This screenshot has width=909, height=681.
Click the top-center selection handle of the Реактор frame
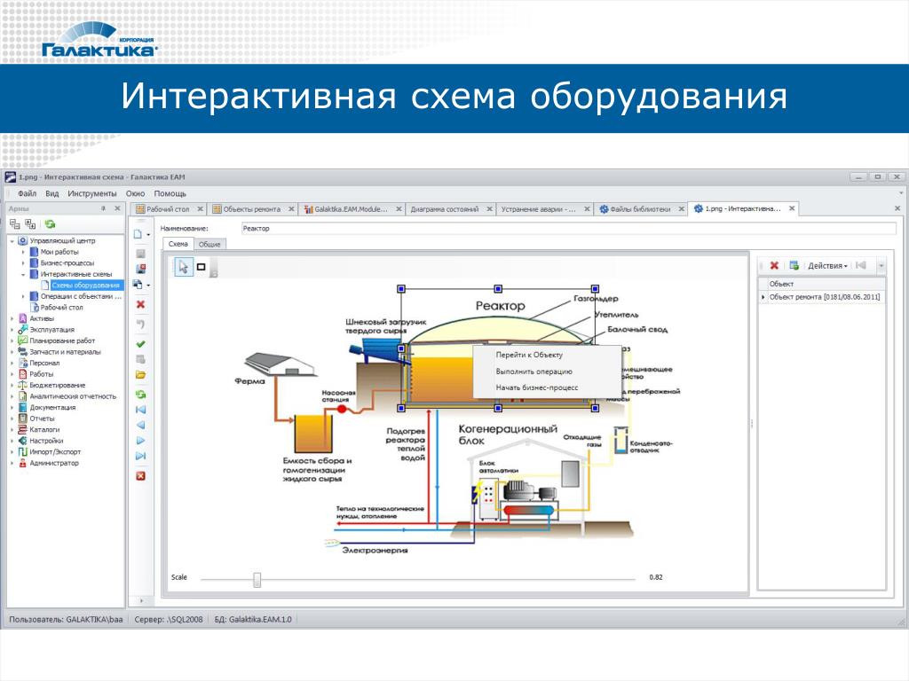click(x=498, y=288)
